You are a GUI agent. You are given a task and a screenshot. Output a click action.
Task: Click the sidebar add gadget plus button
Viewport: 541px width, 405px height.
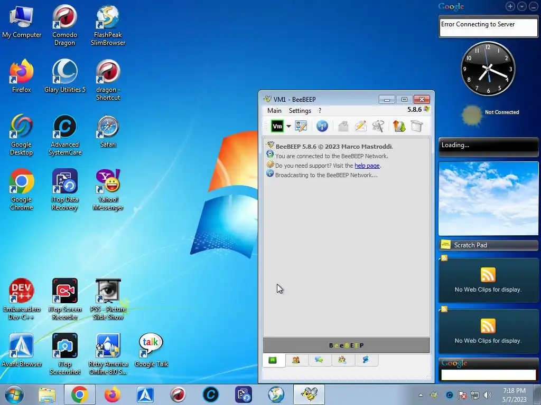click(510, 6)
